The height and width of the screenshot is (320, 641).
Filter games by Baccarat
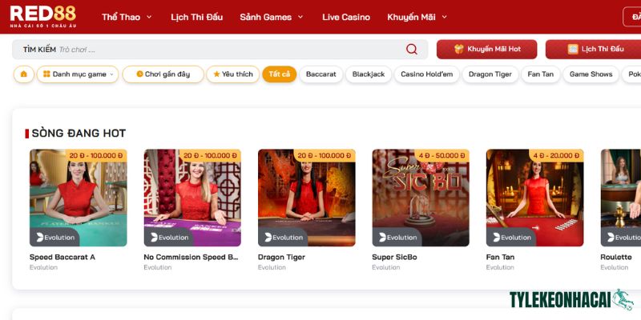coord(321,74)
